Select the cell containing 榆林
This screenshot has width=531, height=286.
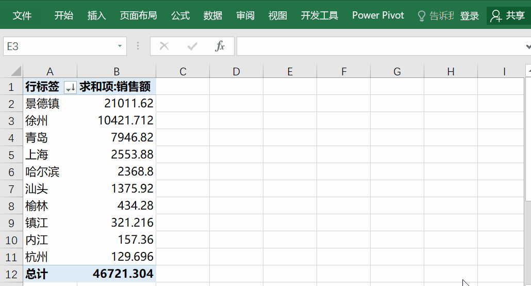[x=50, y=205]
